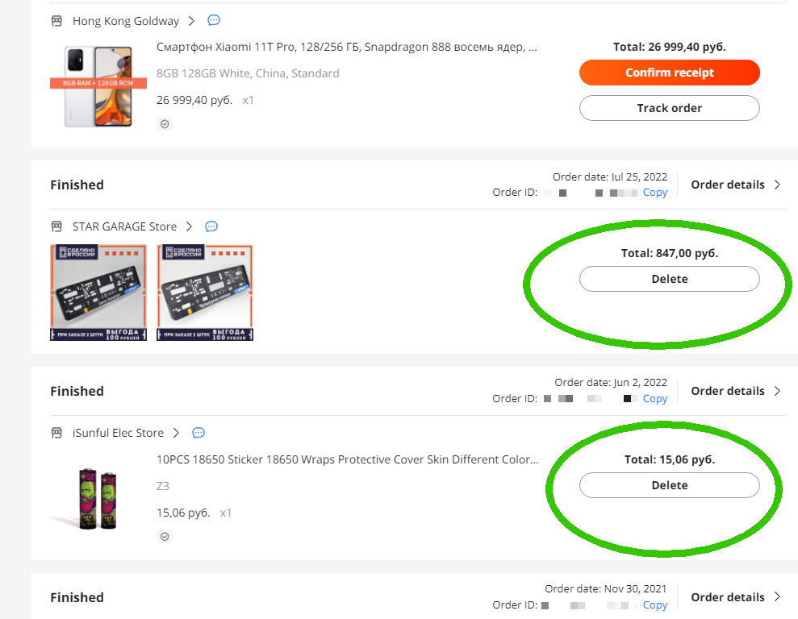
Task: Open the Xiaomi 11T Pro product thumbnail
Action: (98, 85)
